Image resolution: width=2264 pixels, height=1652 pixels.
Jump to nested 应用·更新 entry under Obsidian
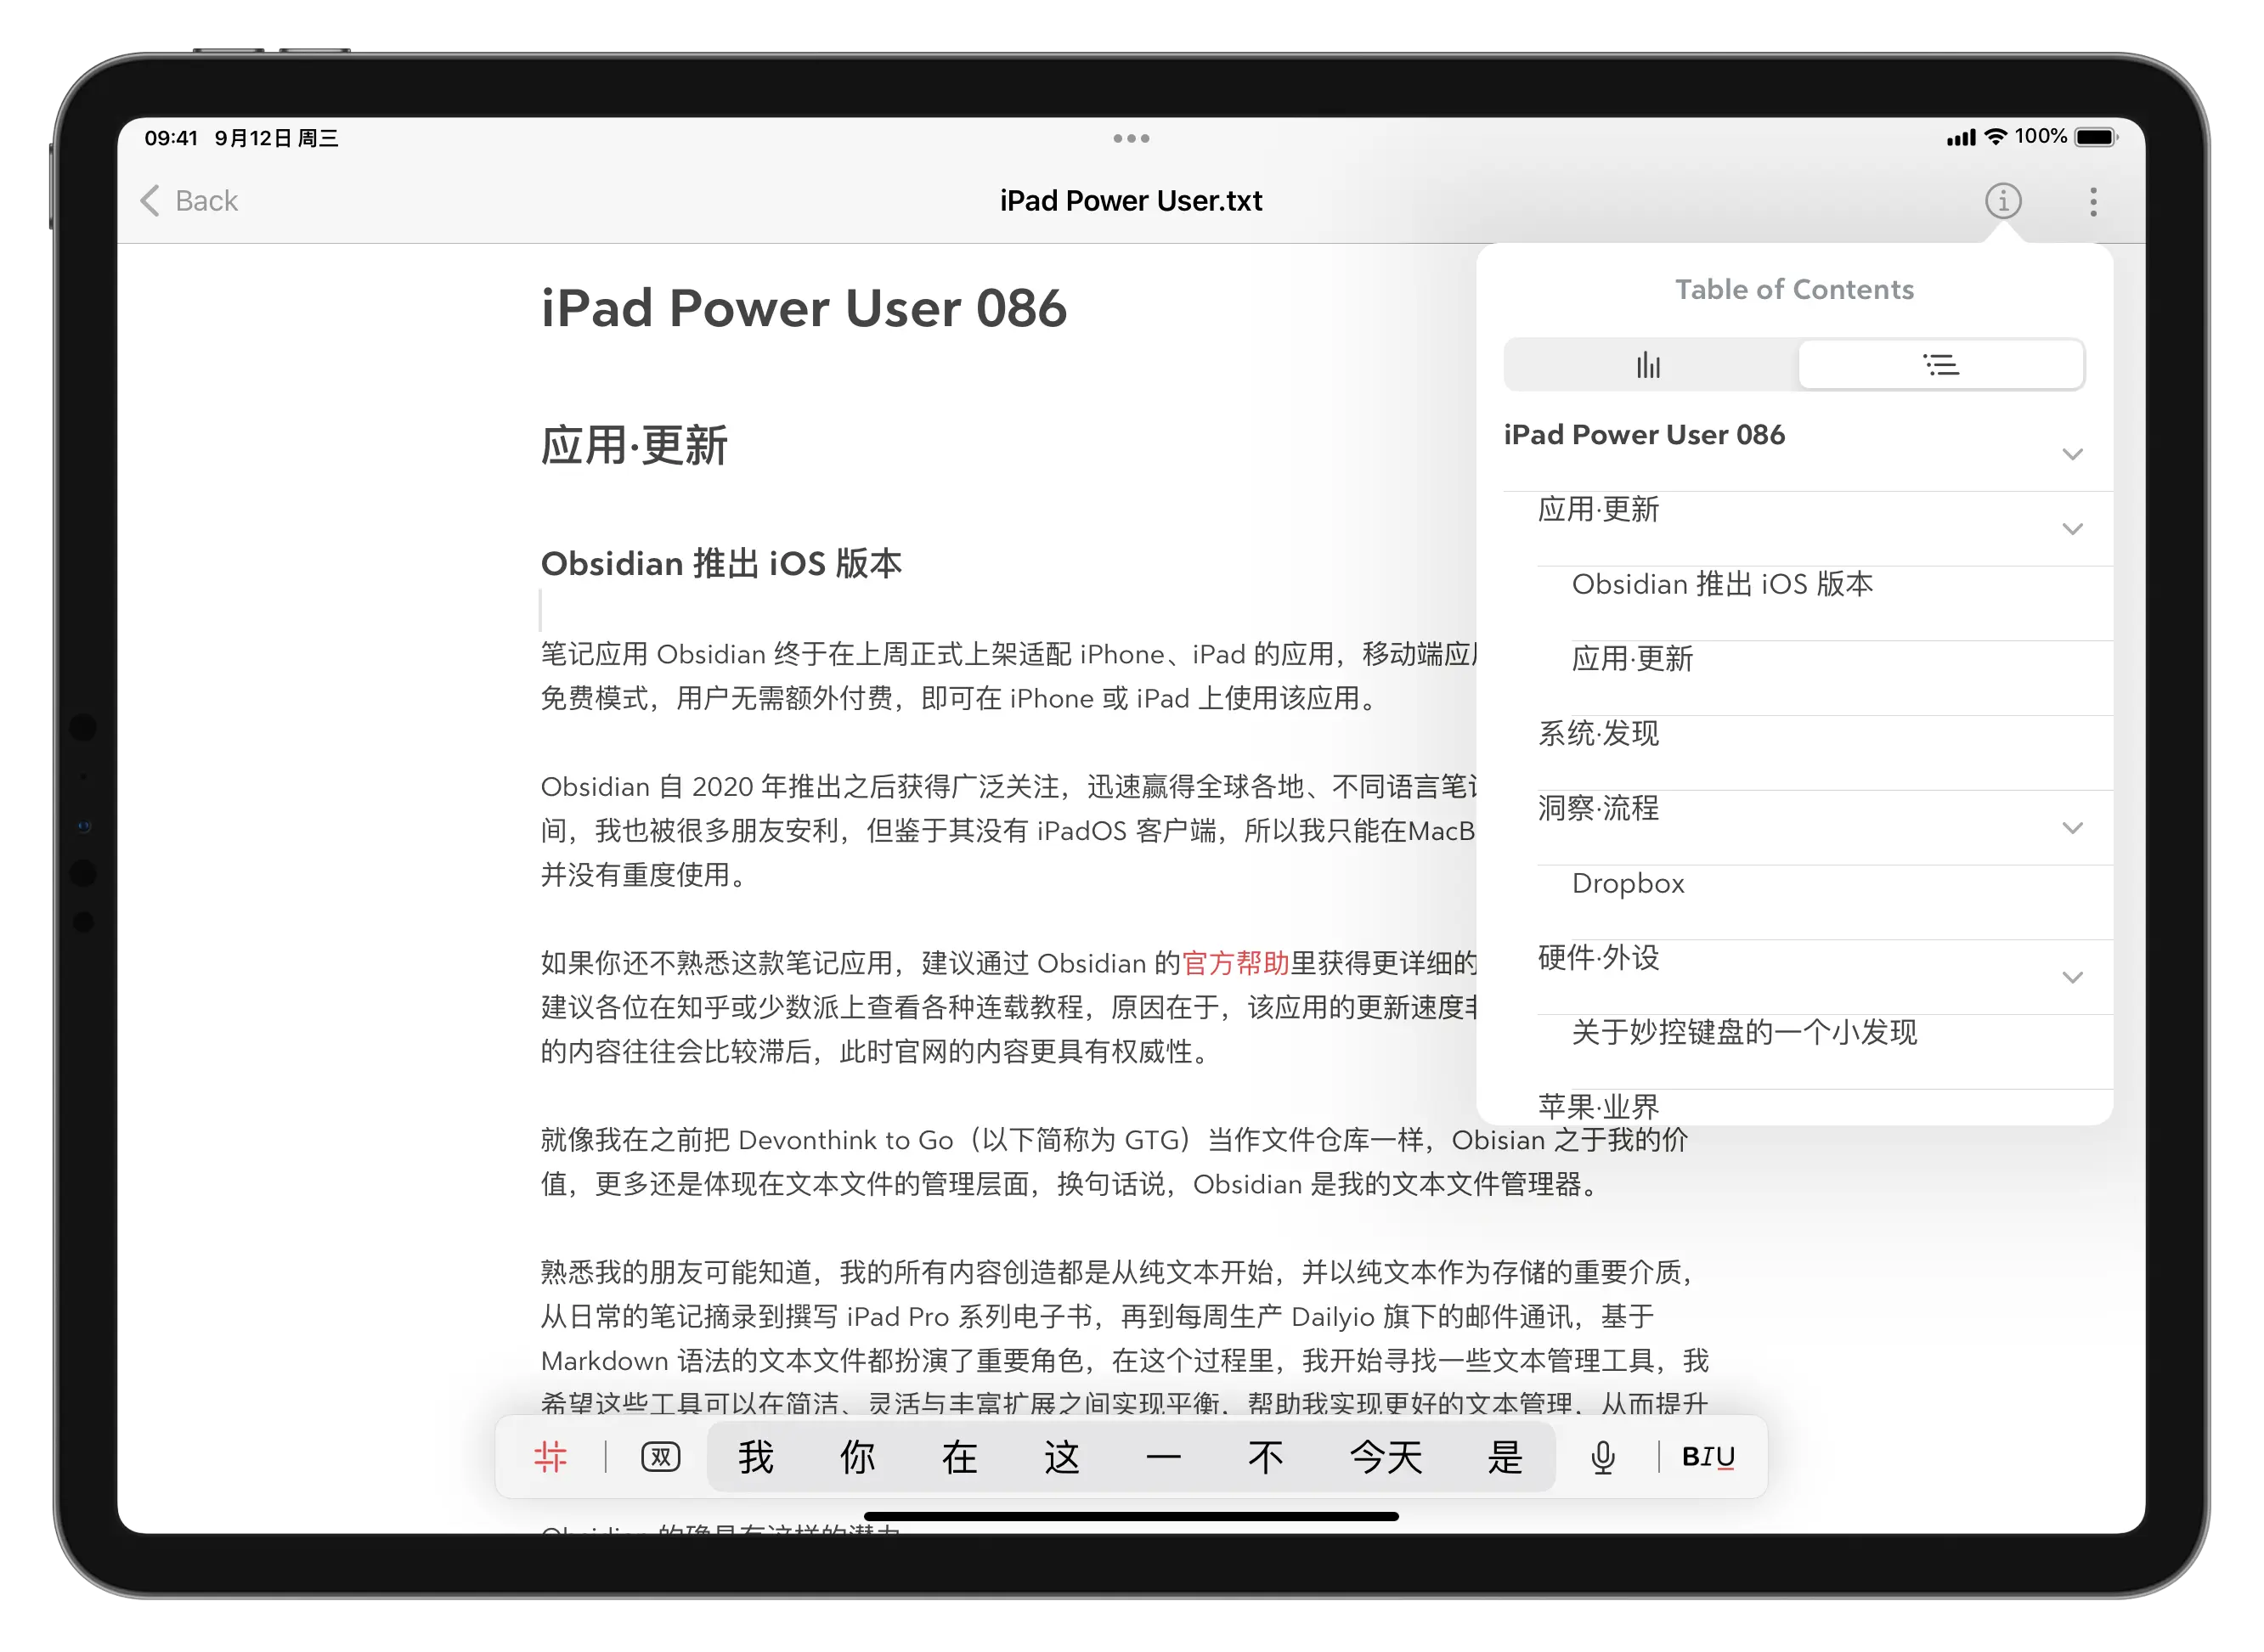1632,659
